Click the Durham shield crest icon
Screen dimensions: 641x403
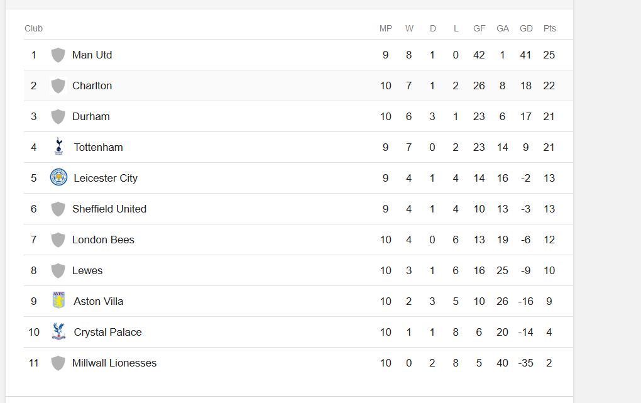[x=58, y=116]
